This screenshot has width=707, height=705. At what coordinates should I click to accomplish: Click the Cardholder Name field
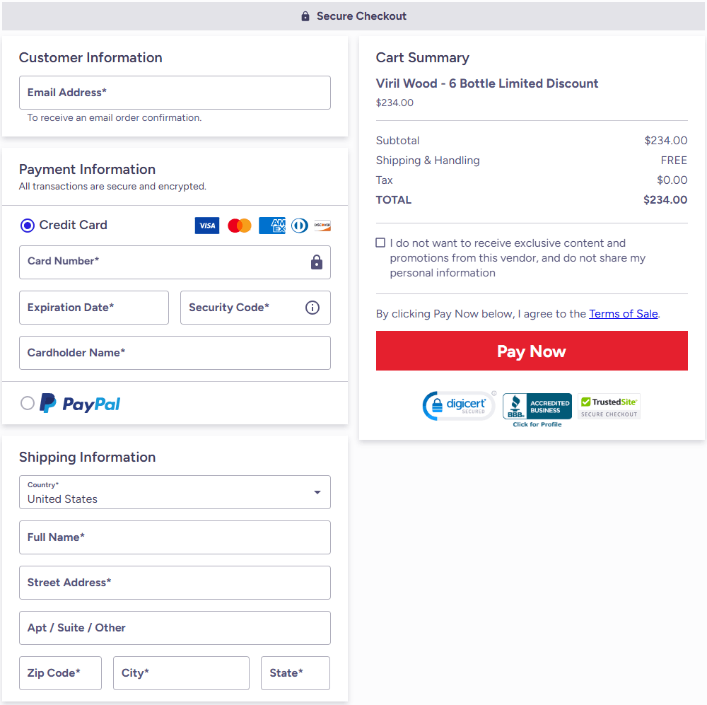[175, 353]
